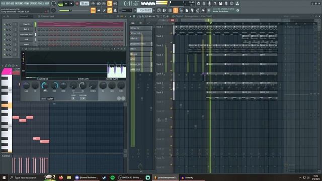The height and width of the screenshot is (181, 322).
Task: Open Windows Start menu
Action: [4, 177]
